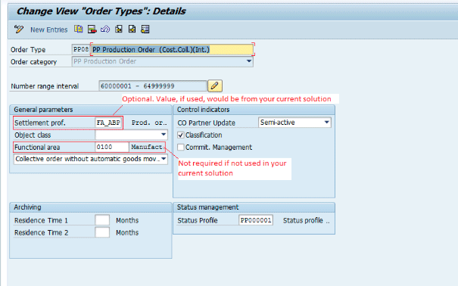This screenshot has height=286, width=458.
Task: Edit number range interval pencil button
Action: point(215,85)
